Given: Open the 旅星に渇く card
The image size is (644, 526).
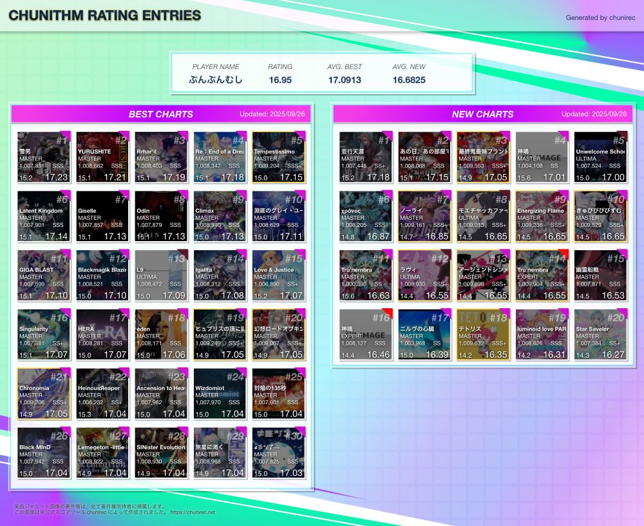Looking at the screenshot, I should (x=220, y=453).
